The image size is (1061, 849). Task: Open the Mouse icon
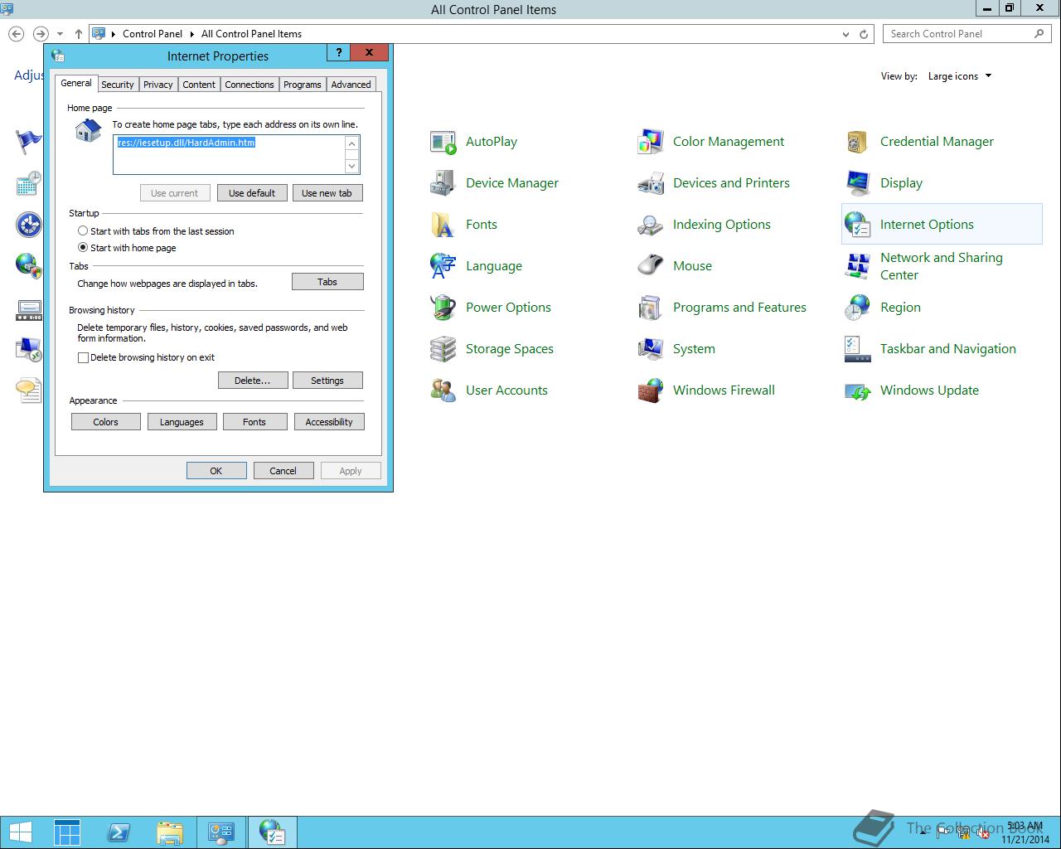click(651, 266)
